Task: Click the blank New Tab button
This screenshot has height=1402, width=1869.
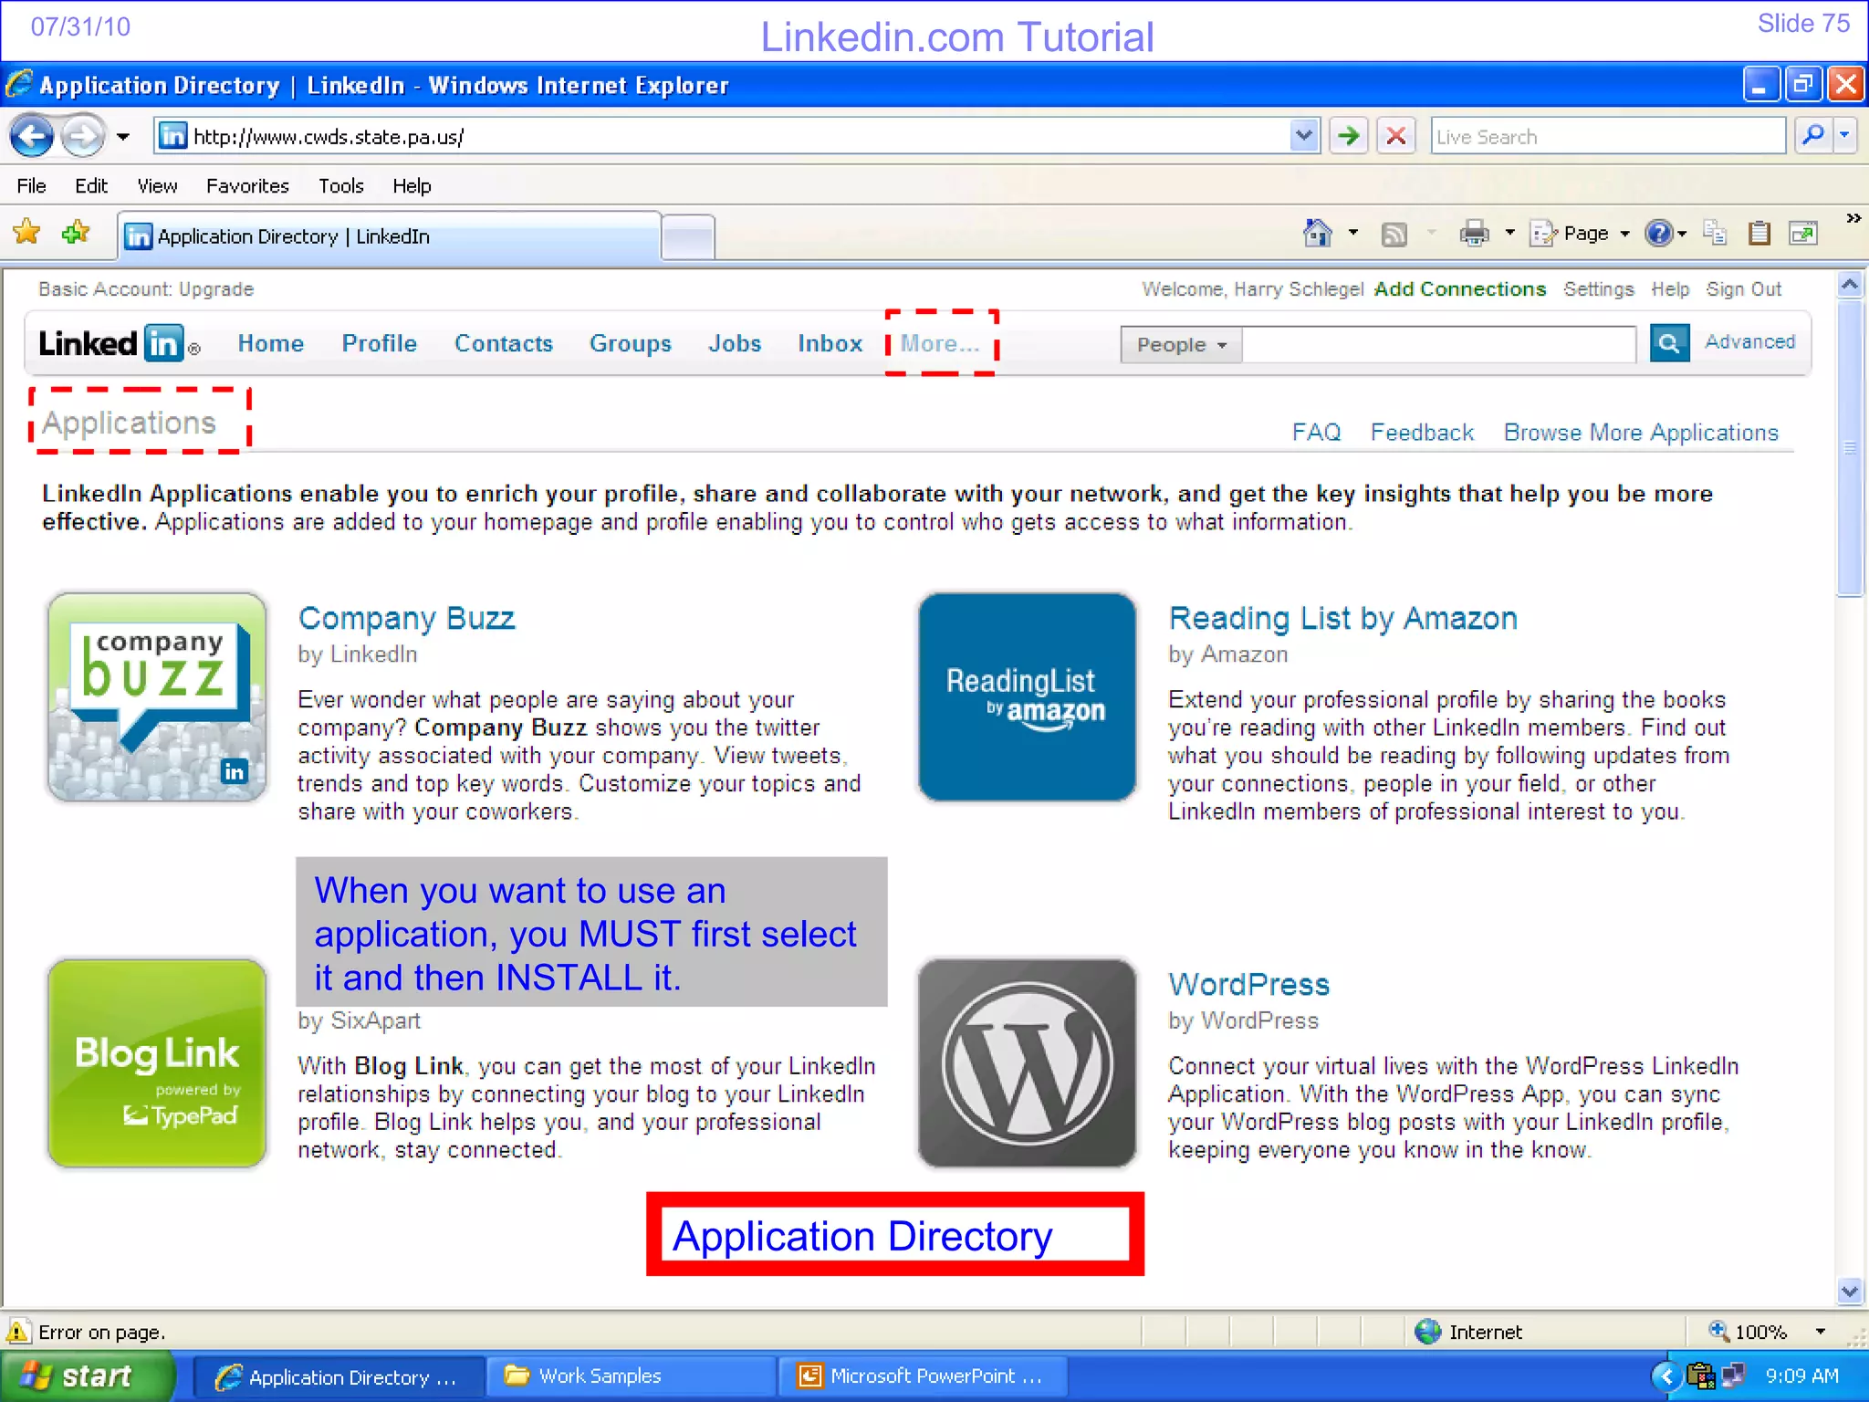Action: (688, 237)
